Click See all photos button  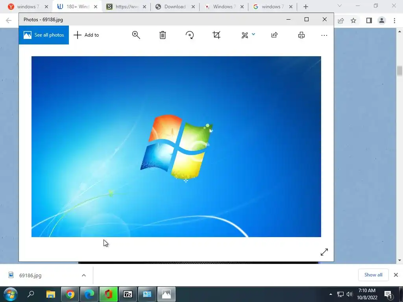[44, 35]
